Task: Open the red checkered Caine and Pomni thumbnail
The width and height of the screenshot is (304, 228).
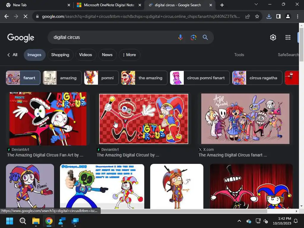Action: pyautogui.click(x=143, y=119)
